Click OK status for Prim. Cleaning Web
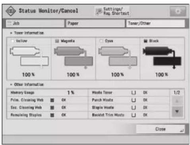 click(x=64, y=100)
